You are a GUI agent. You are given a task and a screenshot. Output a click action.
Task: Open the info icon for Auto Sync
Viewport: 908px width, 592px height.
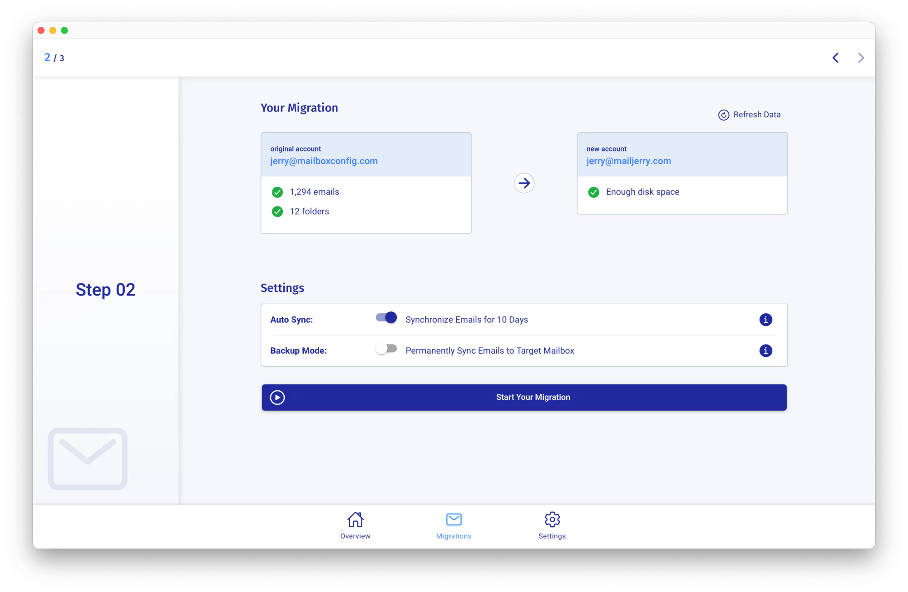[x=766, y=320]
